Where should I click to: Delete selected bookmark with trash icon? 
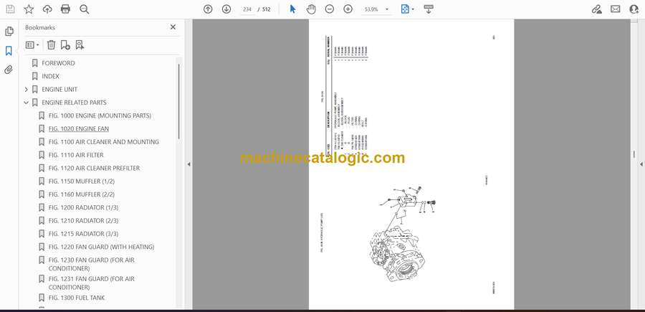click(51, 45)
